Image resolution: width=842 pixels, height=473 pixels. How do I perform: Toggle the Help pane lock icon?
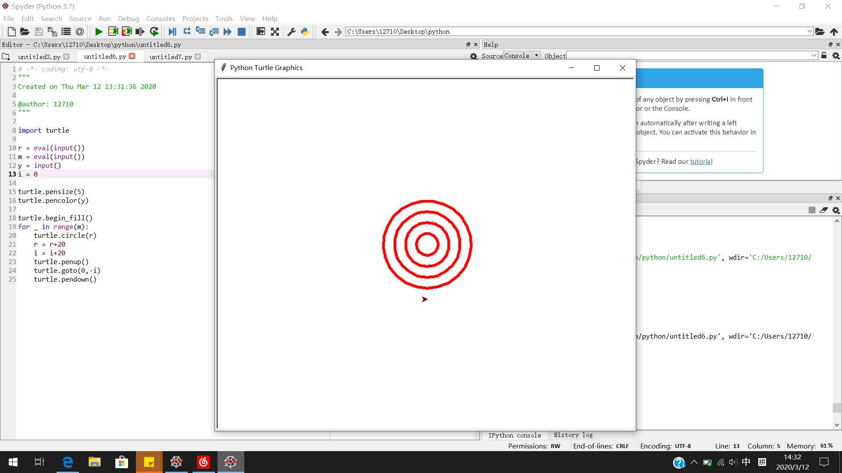point(824,56)
